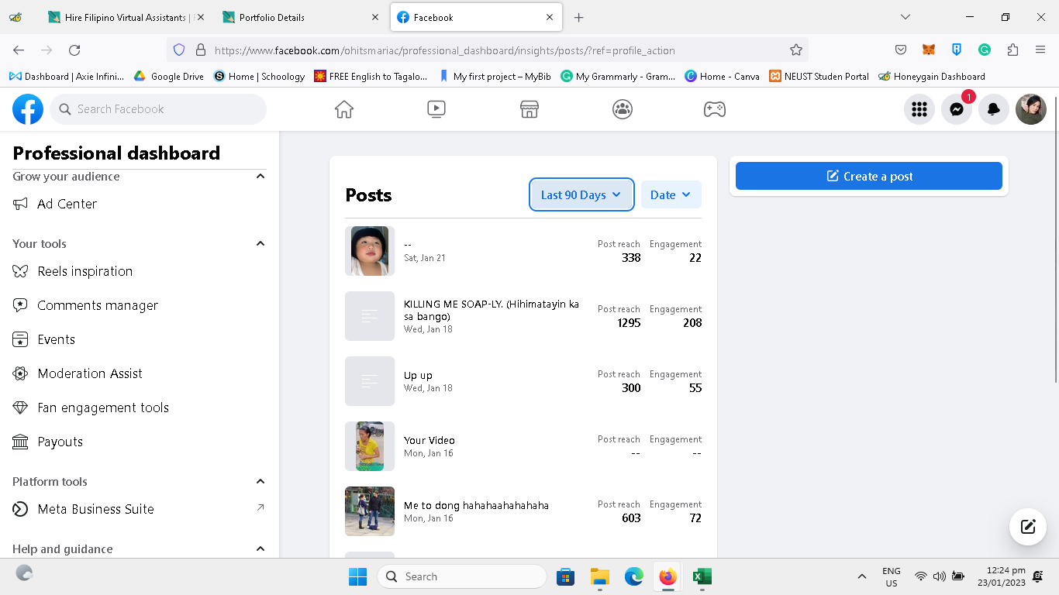Open the Last 90 Days range dropdown

click(x=582, y=194)
